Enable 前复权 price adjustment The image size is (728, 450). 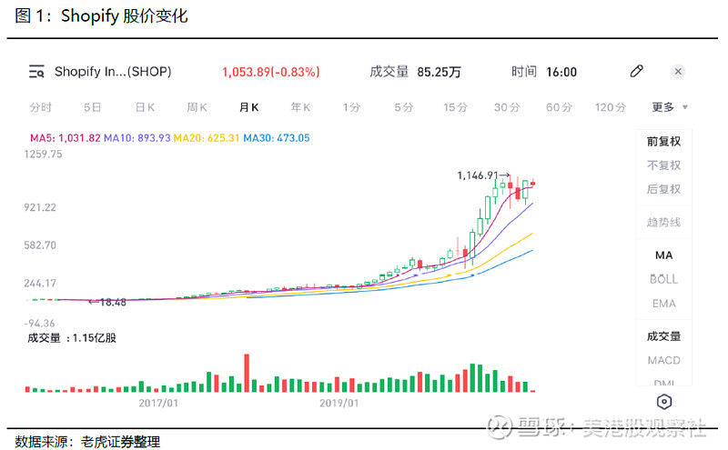click(664, 142)
